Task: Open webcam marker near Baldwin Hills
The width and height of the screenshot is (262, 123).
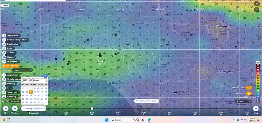Action: (x=175, y=92)
